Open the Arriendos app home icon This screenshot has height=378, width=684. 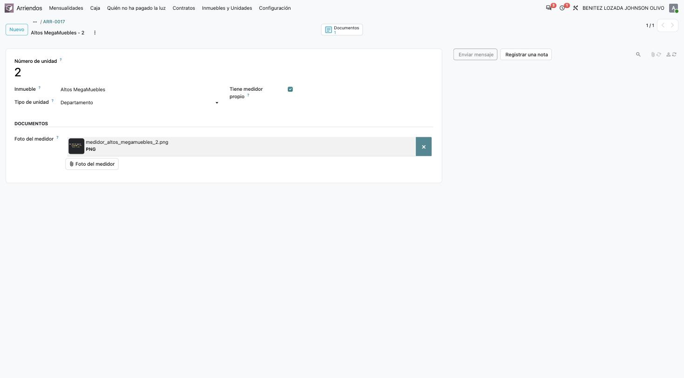tap(9, 8)
